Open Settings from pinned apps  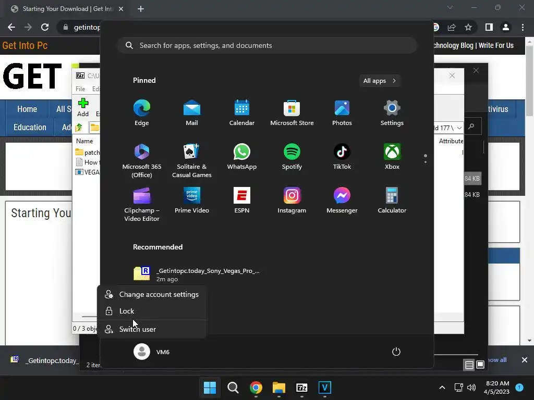392,113
